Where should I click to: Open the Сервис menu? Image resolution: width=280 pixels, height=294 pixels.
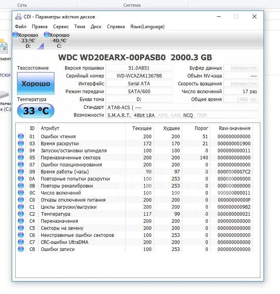point(61,27)
